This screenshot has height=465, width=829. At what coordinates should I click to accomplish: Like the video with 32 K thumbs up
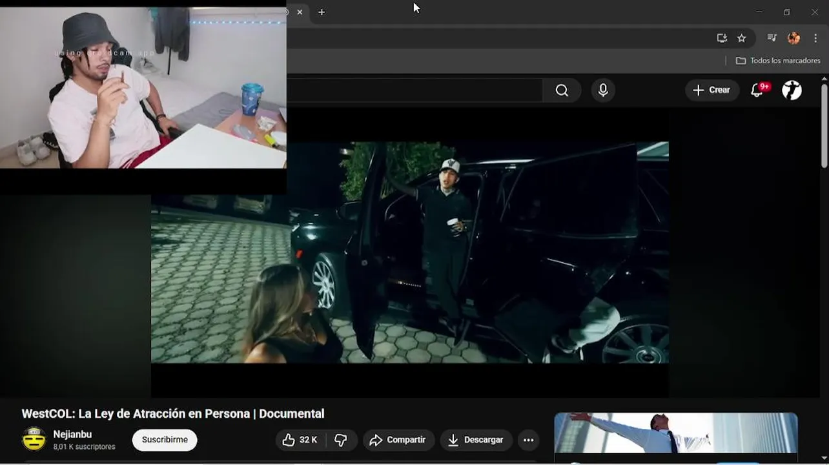pyautogui.click(x=300, y=440)
